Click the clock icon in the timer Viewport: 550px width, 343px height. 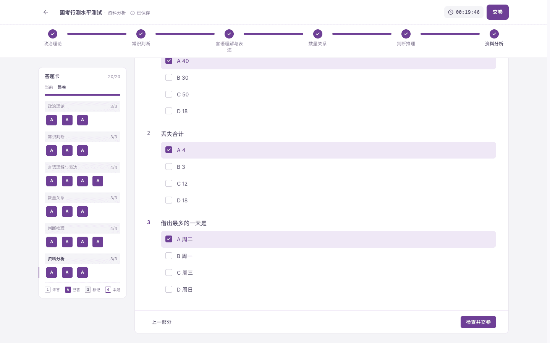pos(451,12)
